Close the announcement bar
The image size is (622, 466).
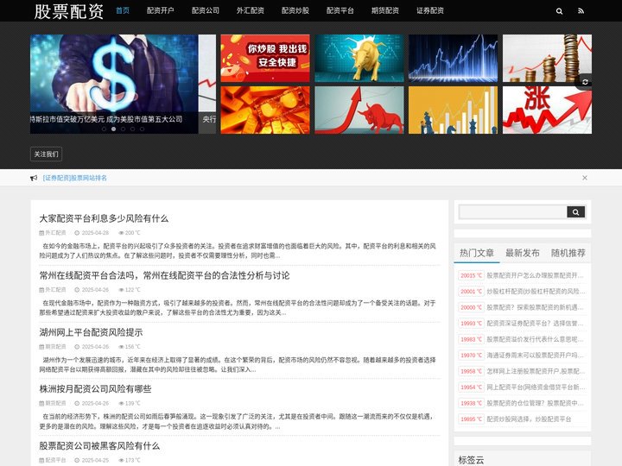[x=584, y=178]
